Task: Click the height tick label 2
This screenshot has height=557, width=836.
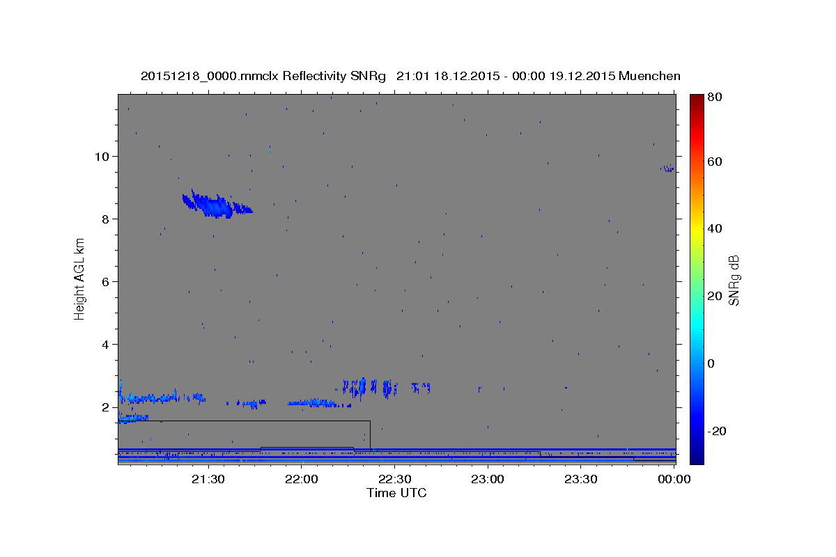Action: click(x=107, y=407)
